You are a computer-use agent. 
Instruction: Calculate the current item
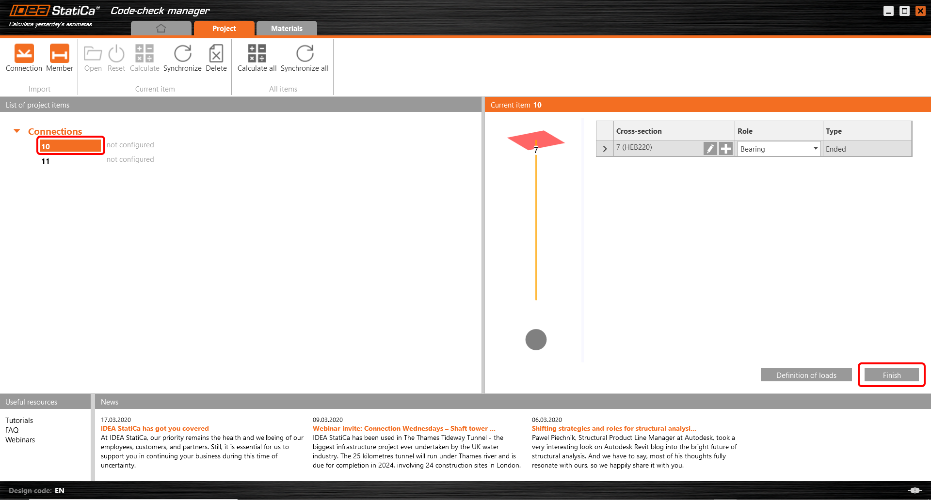point(144,58)
